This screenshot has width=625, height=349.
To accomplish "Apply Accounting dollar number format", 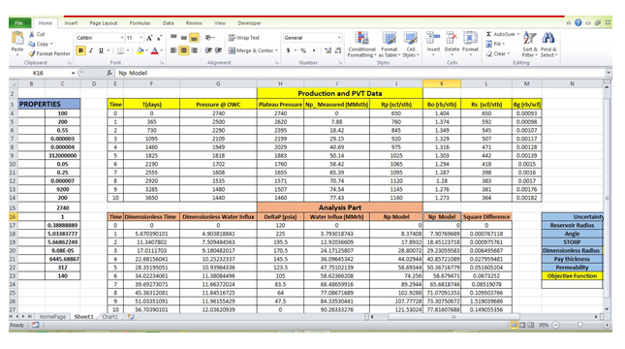I will (288, 50).
